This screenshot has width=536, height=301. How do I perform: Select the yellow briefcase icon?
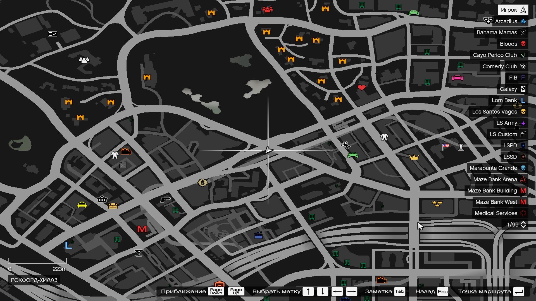tap(113, 206)
